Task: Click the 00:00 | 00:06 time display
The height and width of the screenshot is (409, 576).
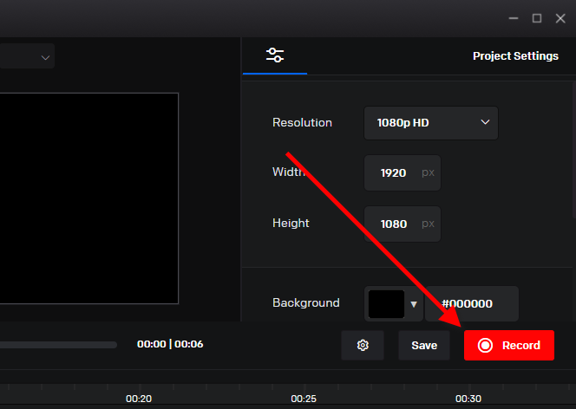Action: (x=170, y=344)
